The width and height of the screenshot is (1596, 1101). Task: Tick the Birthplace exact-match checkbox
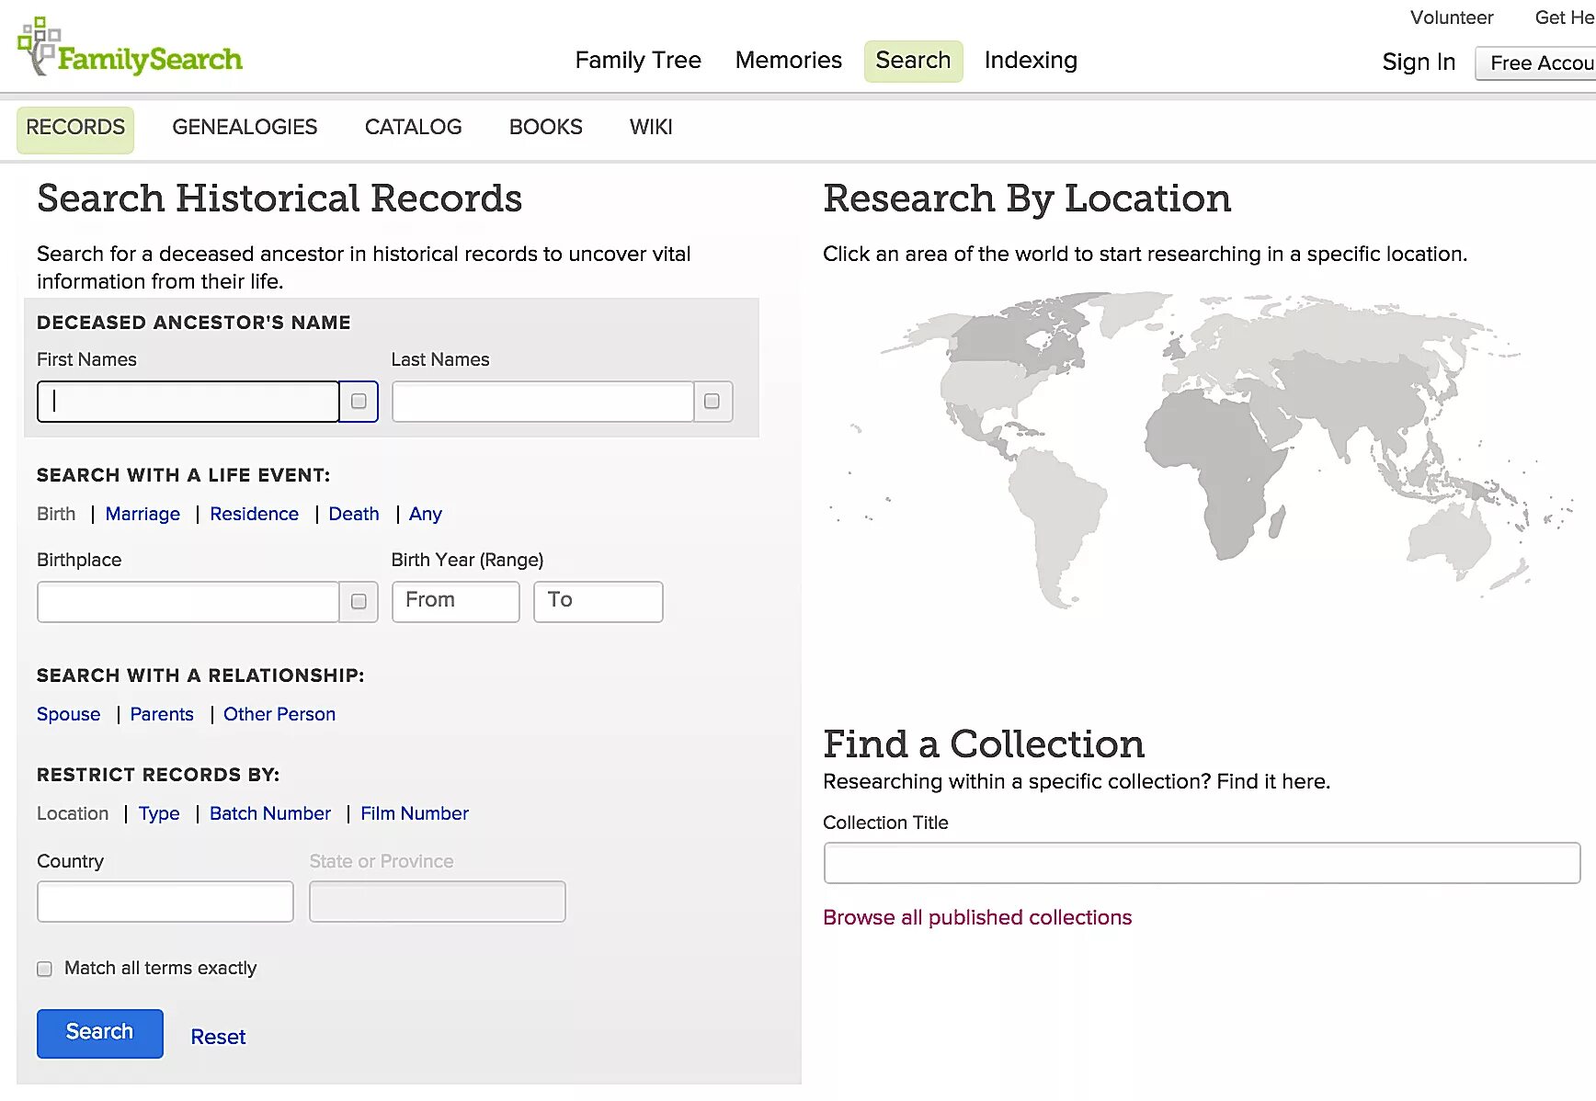coord(359,601)
